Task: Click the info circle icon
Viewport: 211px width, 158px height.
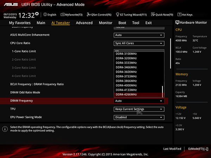Action: (5, 129)
